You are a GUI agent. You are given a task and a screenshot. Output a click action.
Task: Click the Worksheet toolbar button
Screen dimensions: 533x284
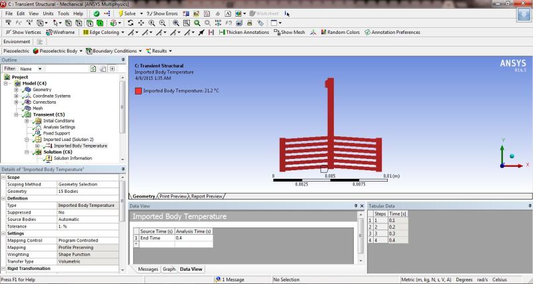tap(264, 13)
